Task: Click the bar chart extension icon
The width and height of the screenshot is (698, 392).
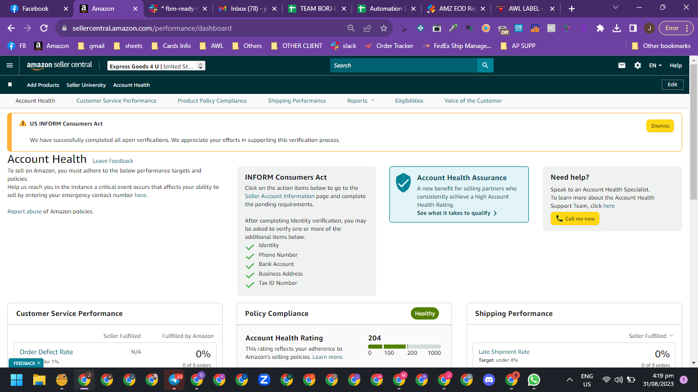Action: 535,28
